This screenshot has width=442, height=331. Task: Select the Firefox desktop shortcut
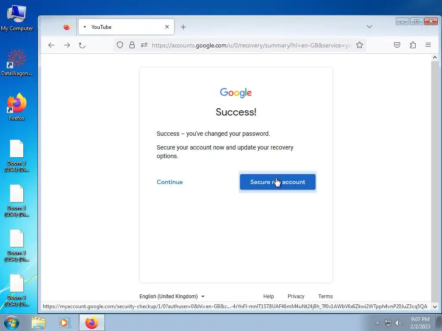[17, 107]
